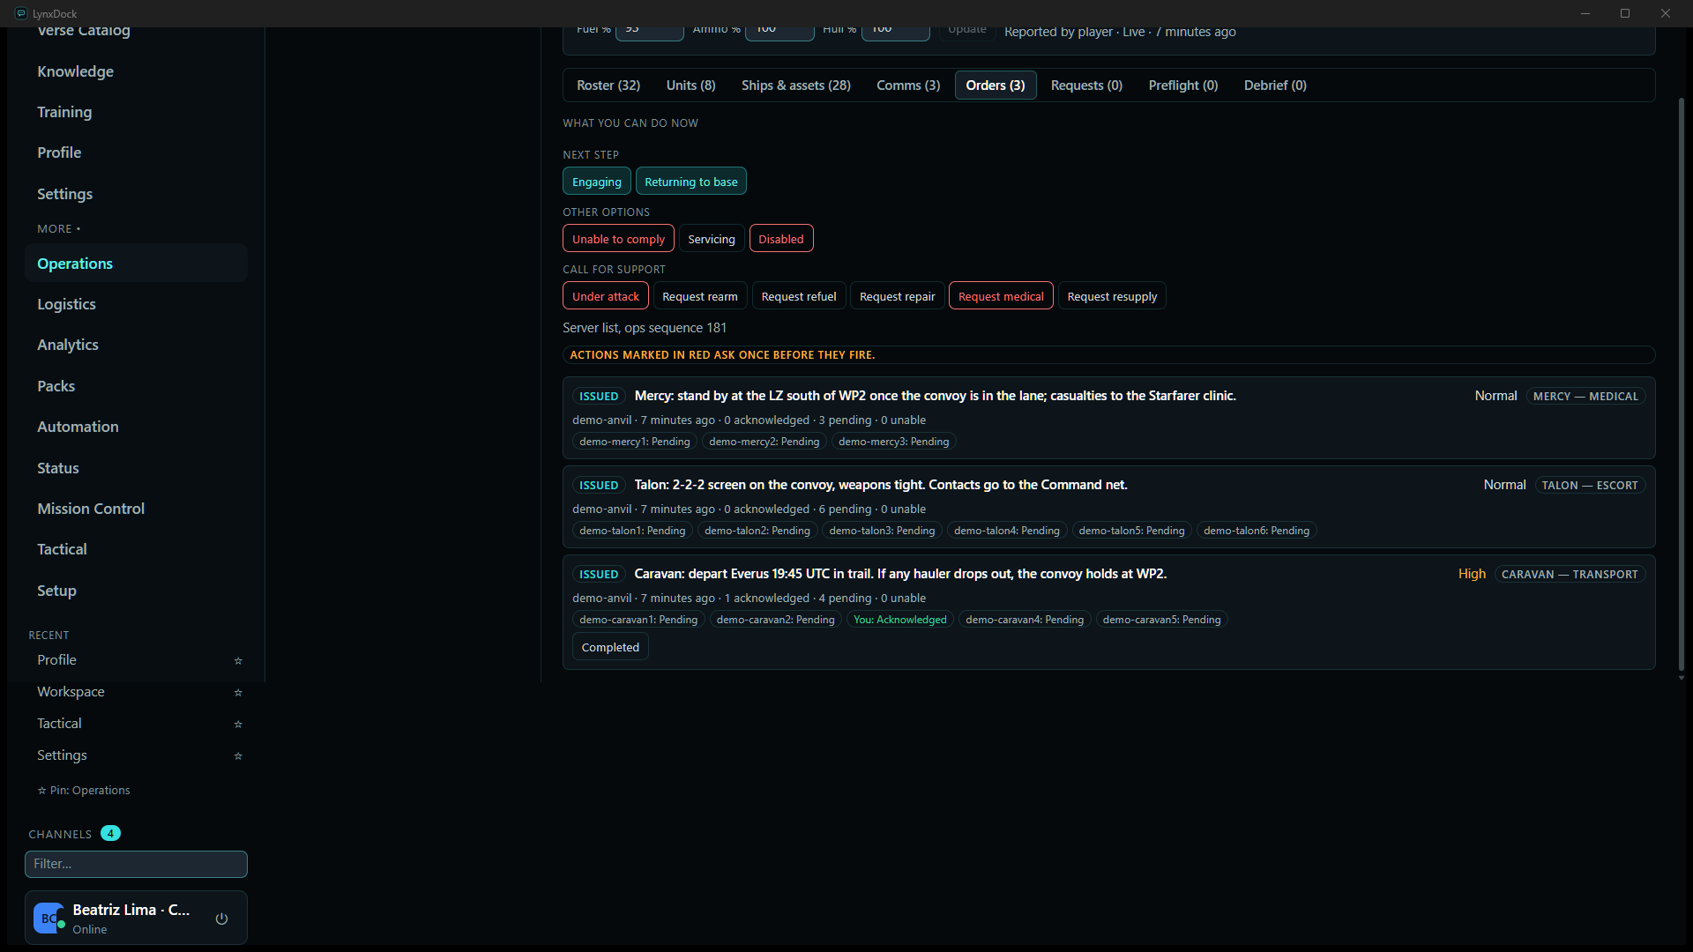Open Ships & assets (28) tab
This screenshot has width=1693, height=952.
coord(795,86)
